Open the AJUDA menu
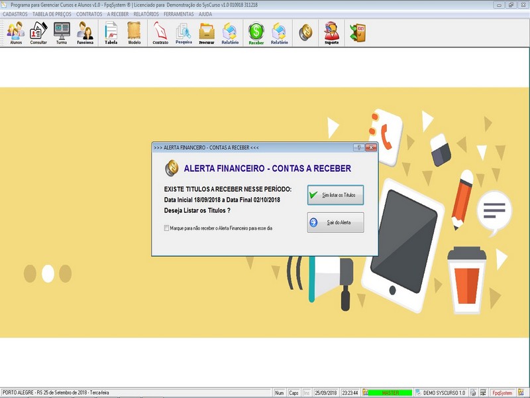Viewport: 530px width, 398px height. (205, 14)
